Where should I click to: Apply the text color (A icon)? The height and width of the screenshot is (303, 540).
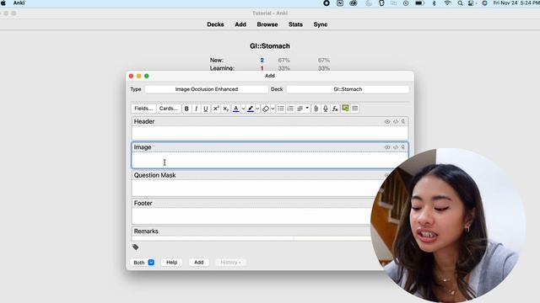pos(236,109)
